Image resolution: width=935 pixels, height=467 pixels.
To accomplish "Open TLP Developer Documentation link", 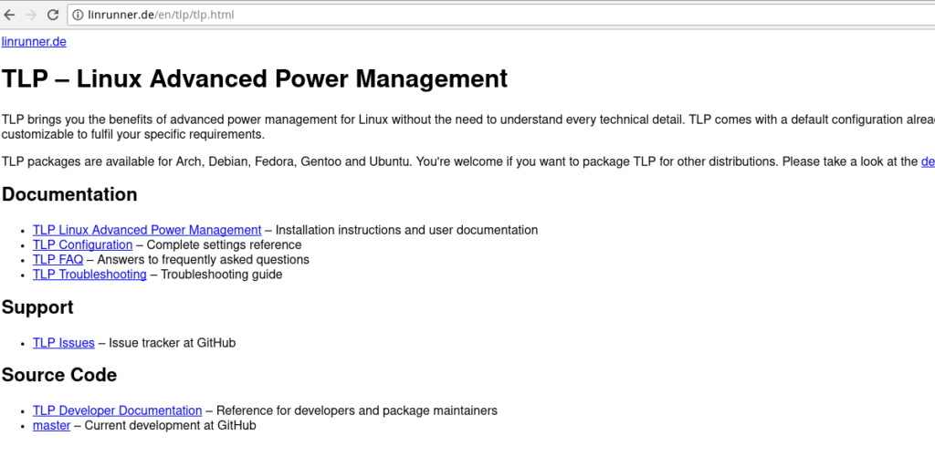I will click(x=117, y=411).
